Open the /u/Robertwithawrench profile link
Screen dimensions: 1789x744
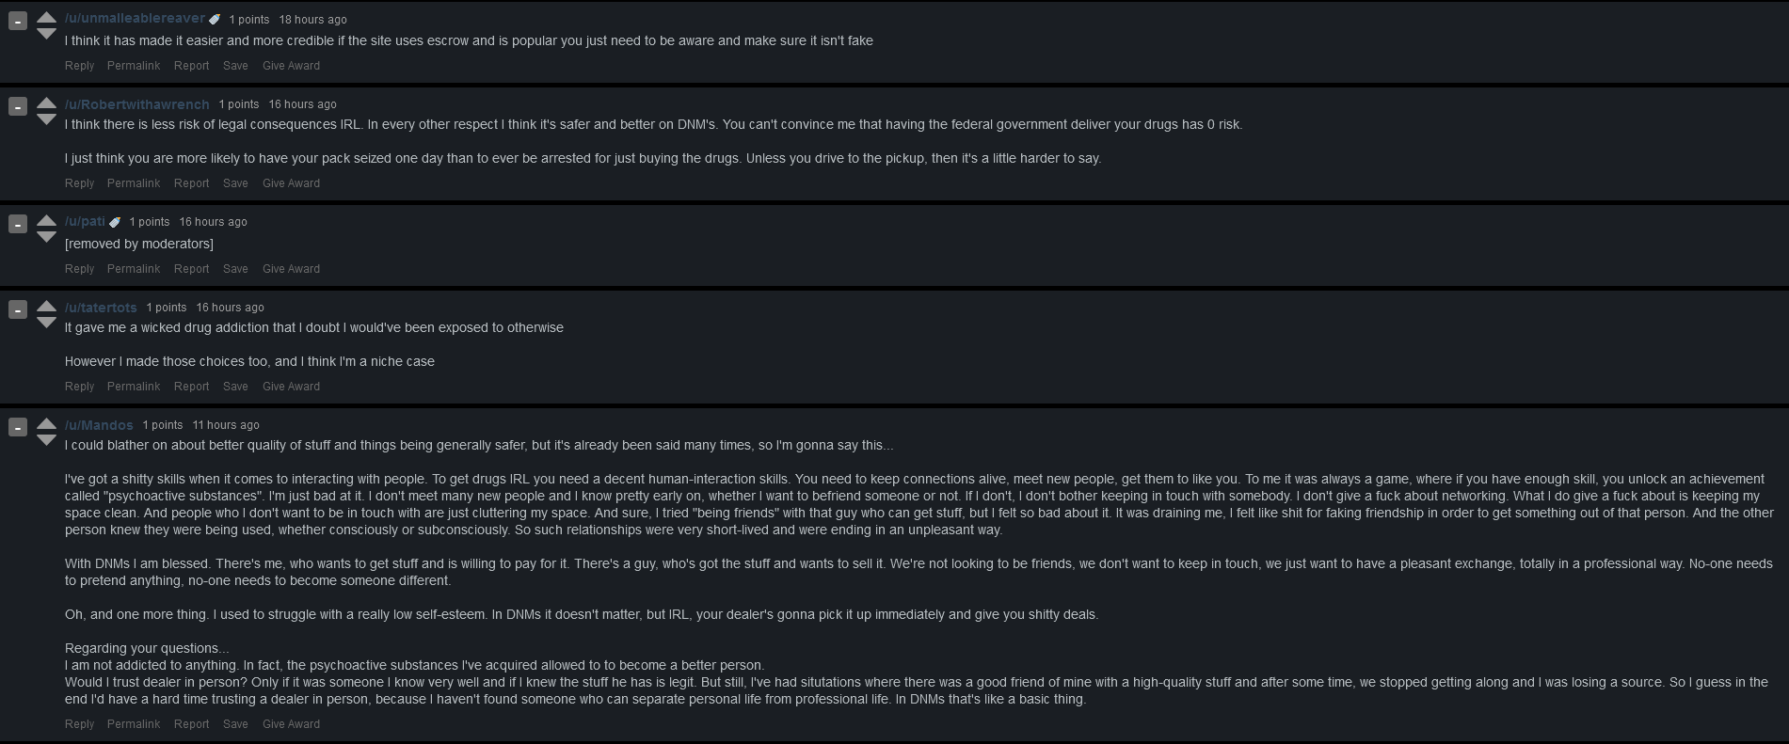coord(136,104)
